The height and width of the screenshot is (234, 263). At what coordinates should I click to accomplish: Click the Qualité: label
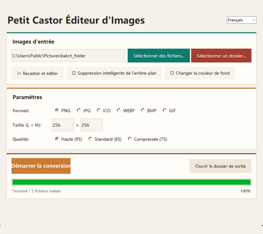21,139
